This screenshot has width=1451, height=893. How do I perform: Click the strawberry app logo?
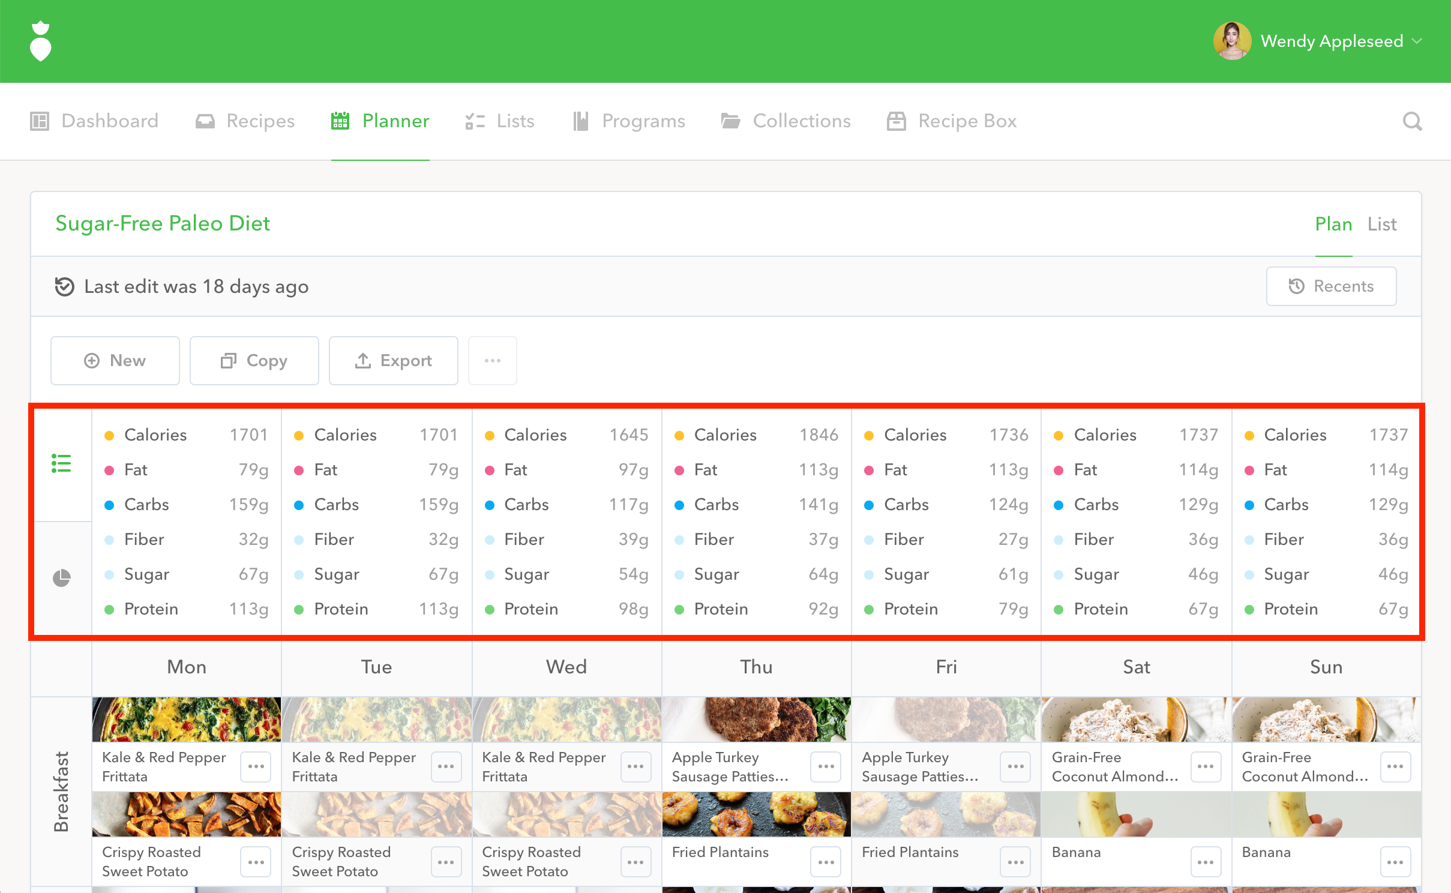click(40, 41)
